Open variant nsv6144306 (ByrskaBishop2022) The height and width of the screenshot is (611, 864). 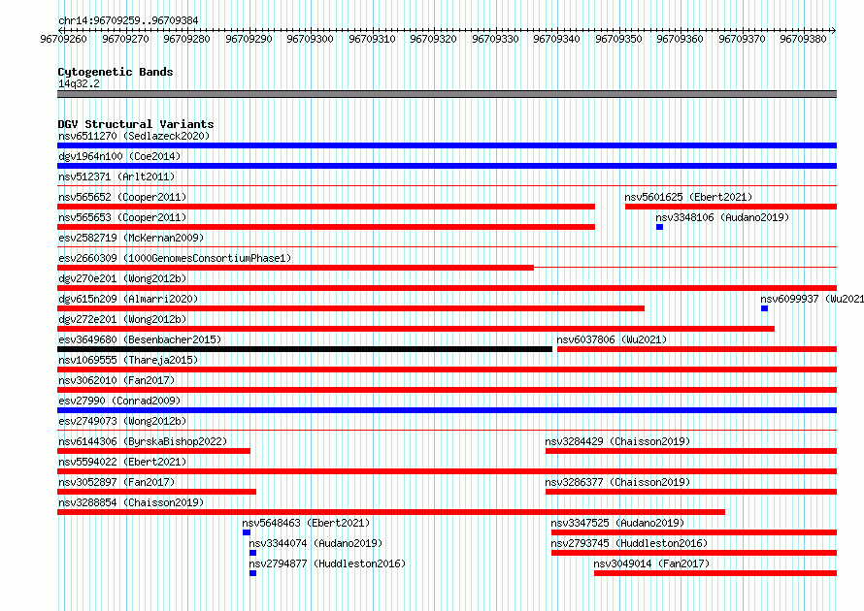click(143, 441)
